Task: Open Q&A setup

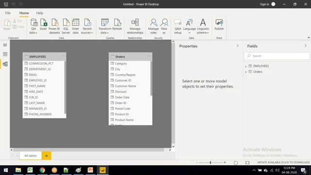Action: point(178,27)
